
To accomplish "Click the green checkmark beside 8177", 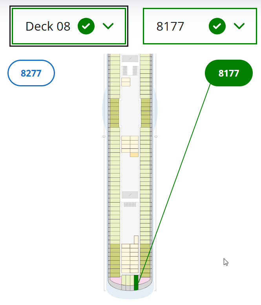I will coord(217,26).
